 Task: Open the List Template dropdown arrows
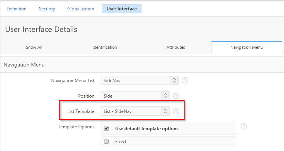coord(165,111)
